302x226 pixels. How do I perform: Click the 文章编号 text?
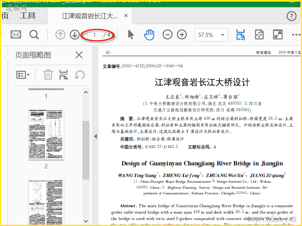pyautogui.click(x=143, y=66)
